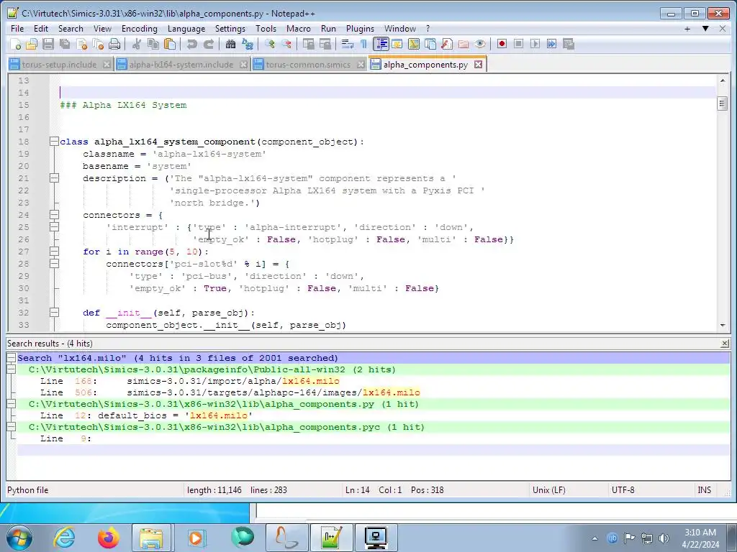Click UTF-8 encoding in status bar
The image size is (737, 552).
(x=623, y=490)
